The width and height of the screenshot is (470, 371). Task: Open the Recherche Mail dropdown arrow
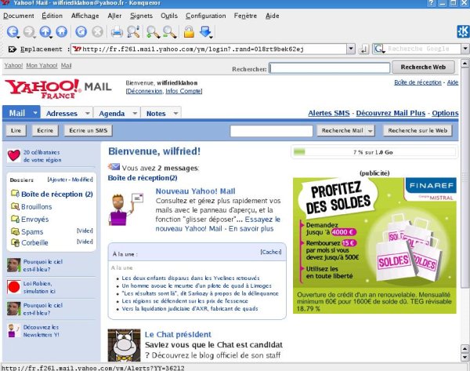click(x=371, y=130)
